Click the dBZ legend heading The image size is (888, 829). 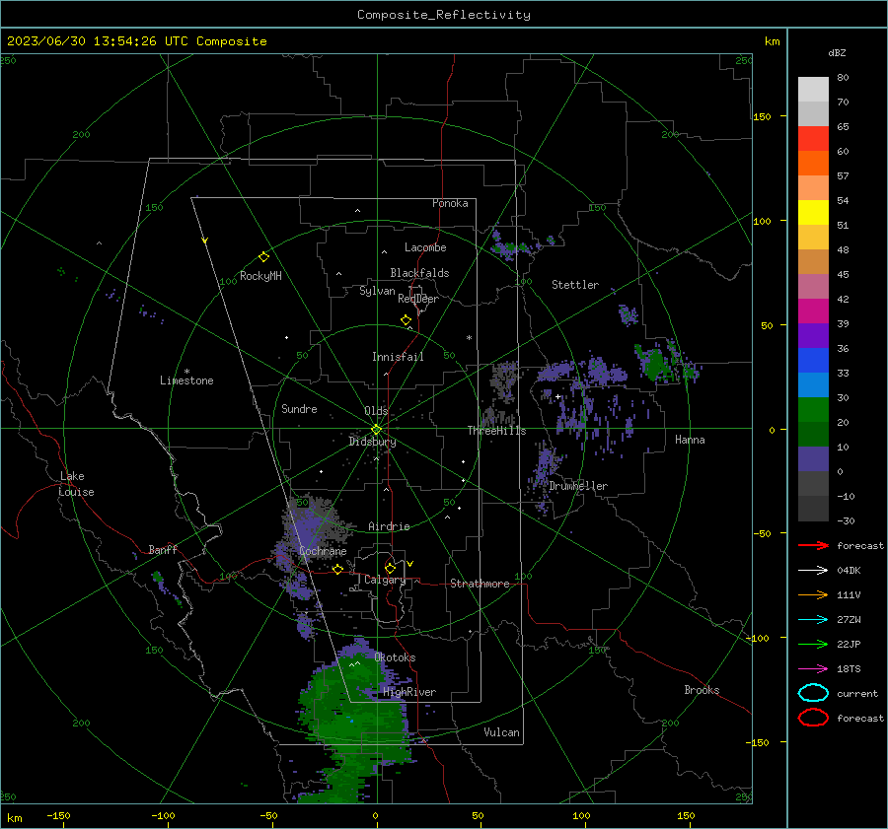[x=837, y=52]
